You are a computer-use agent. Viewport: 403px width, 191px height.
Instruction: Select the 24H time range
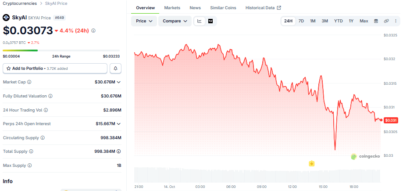click(x=288, y=21)
